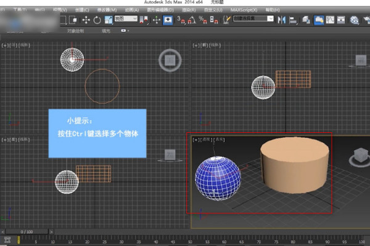Open the 创建(C) menu
Viewport: 370px width, 246px height.
[82, 10]
